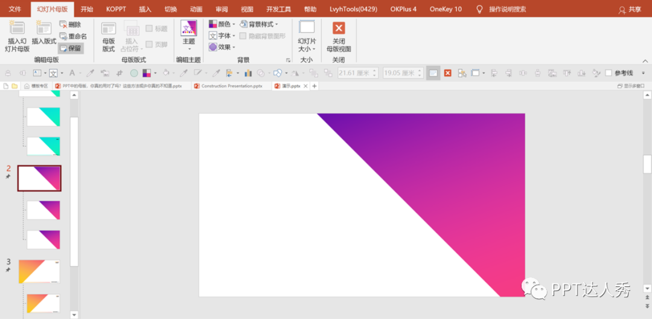Open the OKPlus 4 tab

pyautogui.click(x=403, y=9)
